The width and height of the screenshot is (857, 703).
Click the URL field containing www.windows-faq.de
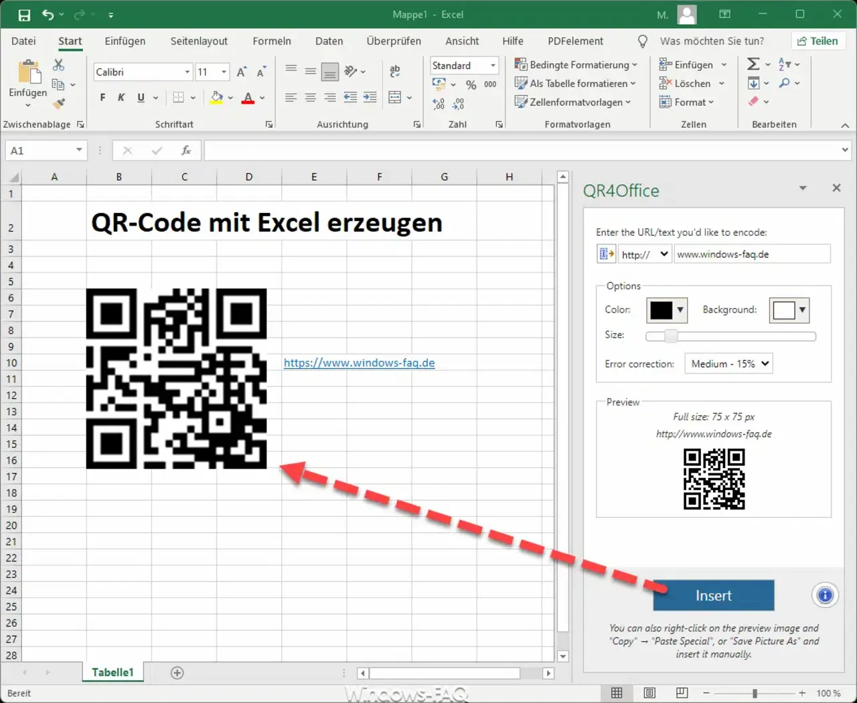click(753, 254)
